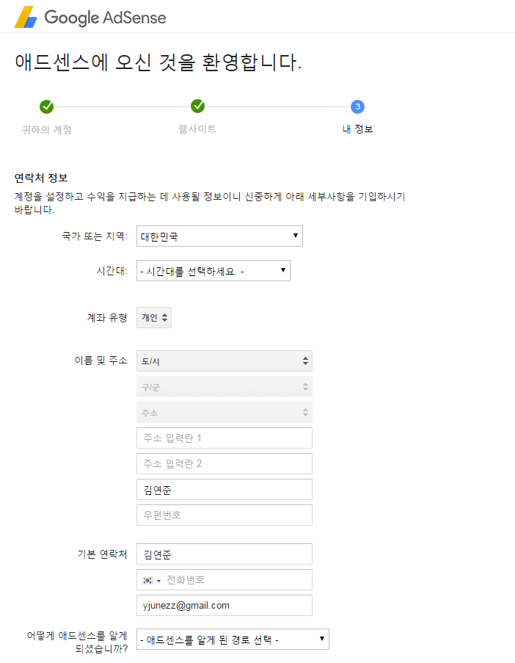Viewport: 515px width, 663px height.
Task: Click the 계좌 유형 label
Action: 107,317
